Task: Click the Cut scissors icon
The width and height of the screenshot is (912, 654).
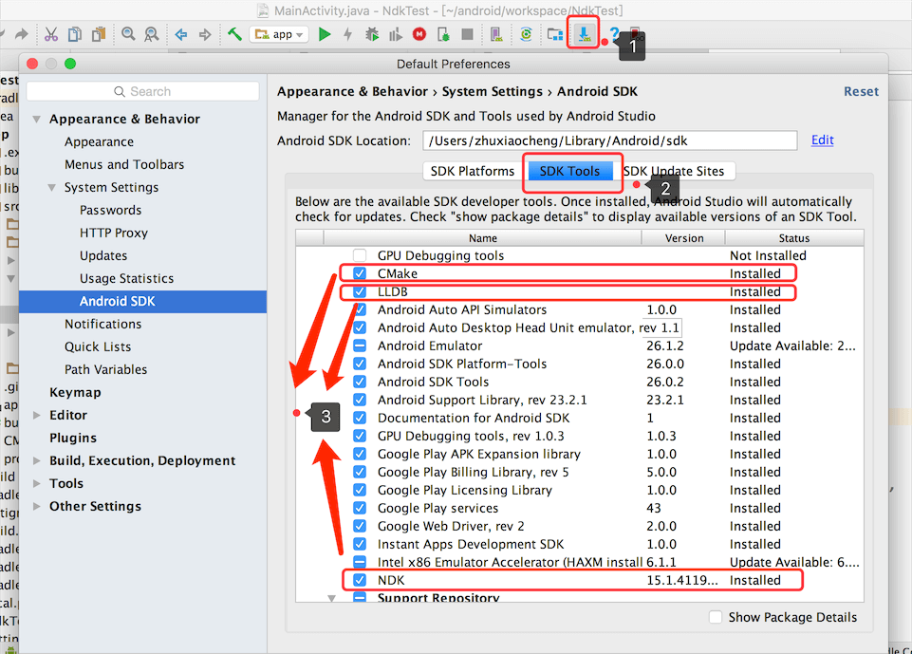Action: click(x=51, y=35)
